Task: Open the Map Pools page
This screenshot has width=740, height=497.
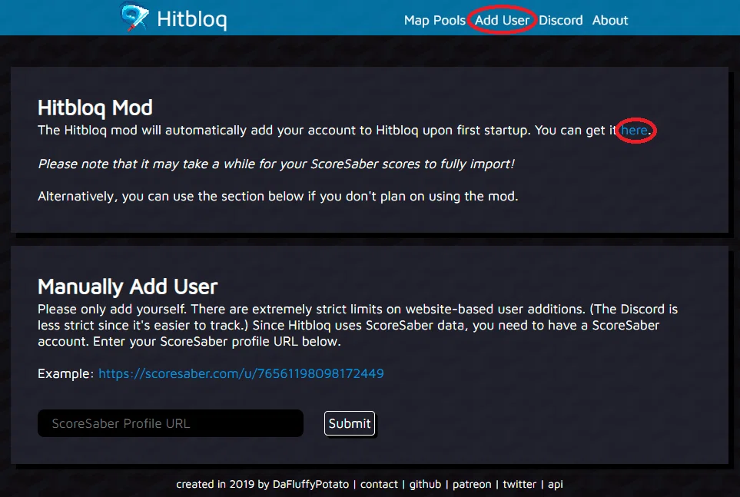Action: (435, 20)
